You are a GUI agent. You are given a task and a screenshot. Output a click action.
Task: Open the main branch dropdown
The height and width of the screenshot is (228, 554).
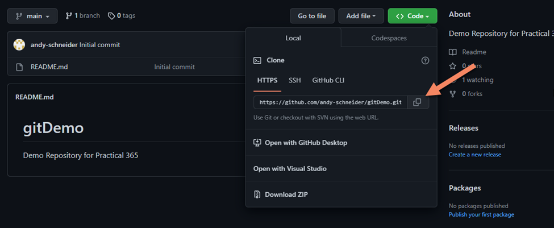[32, 16]
